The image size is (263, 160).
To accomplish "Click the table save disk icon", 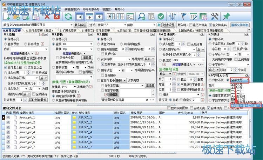I will (x=203, y=16).
